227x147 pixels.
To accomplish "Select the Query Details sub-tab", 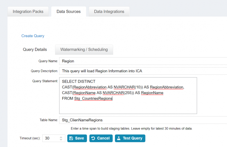I will pos(35,49).
